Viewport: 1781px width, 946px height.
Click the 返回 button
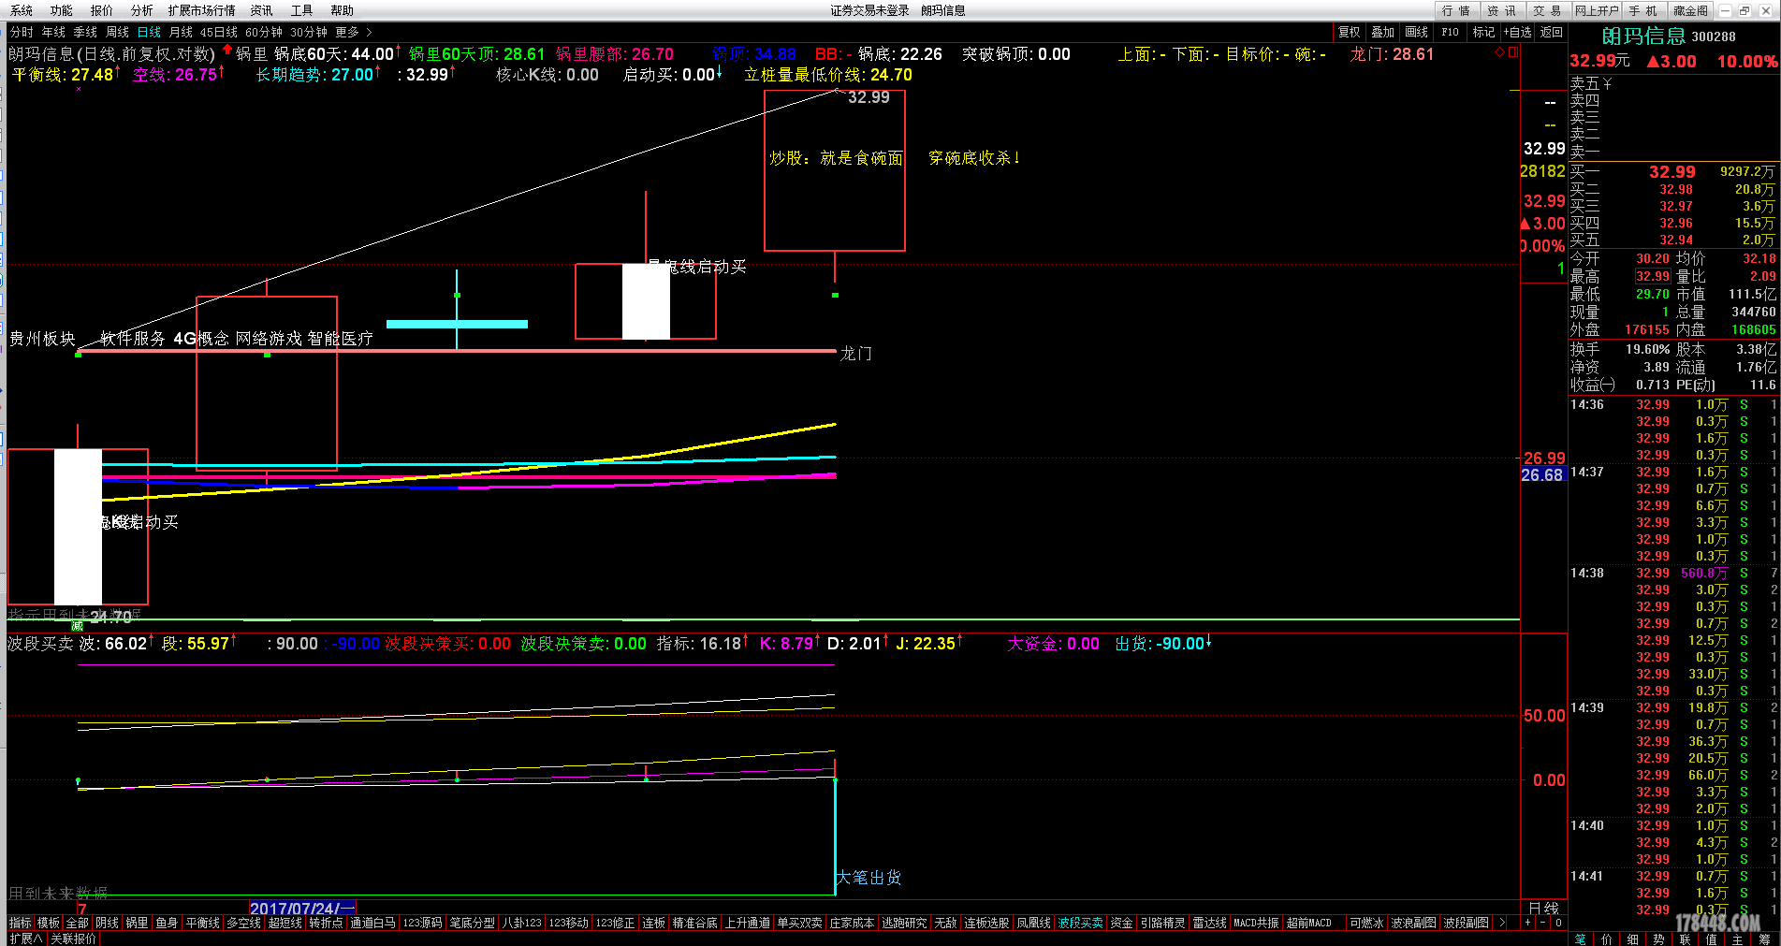point(1552,32)
